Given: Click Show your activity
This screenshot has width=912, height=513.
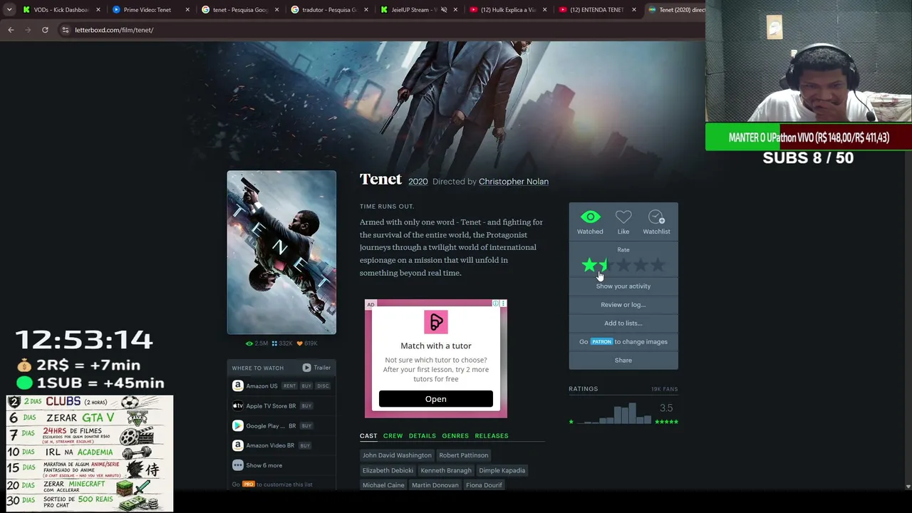Looking at the screenshot, I should coord(623,286).
